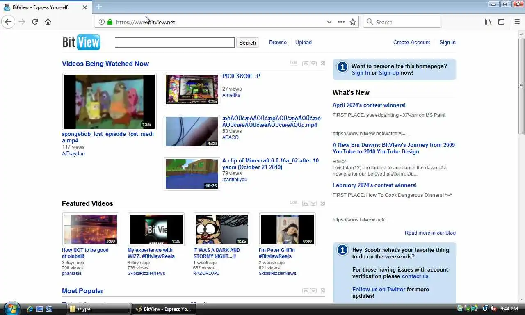Open the How NOT to be good at pinball thumbnail
The height and width of the screenshot is (315, 525).
click(91, 229)
